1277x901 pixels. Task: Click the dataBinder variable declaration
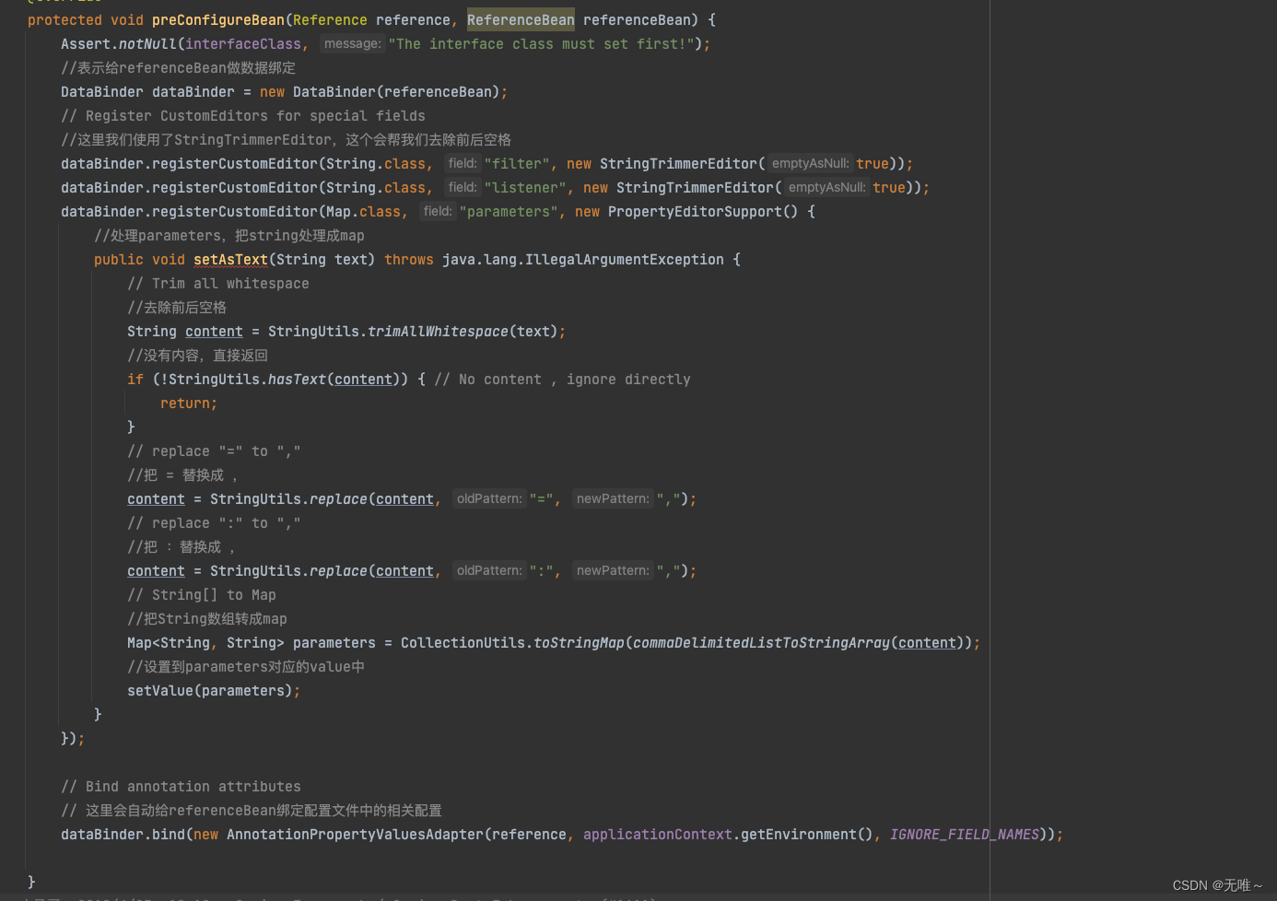point(193,92)
